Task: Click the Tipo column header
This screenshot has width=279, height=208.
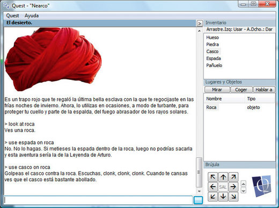Action: click(259, 99)
